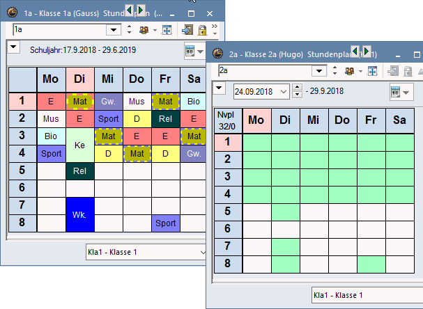Image resolution: width=423 pixels, height=309 pixels.
Task: Click the left navigation arrow in the 2a title bar
Action: click(355, 51)
